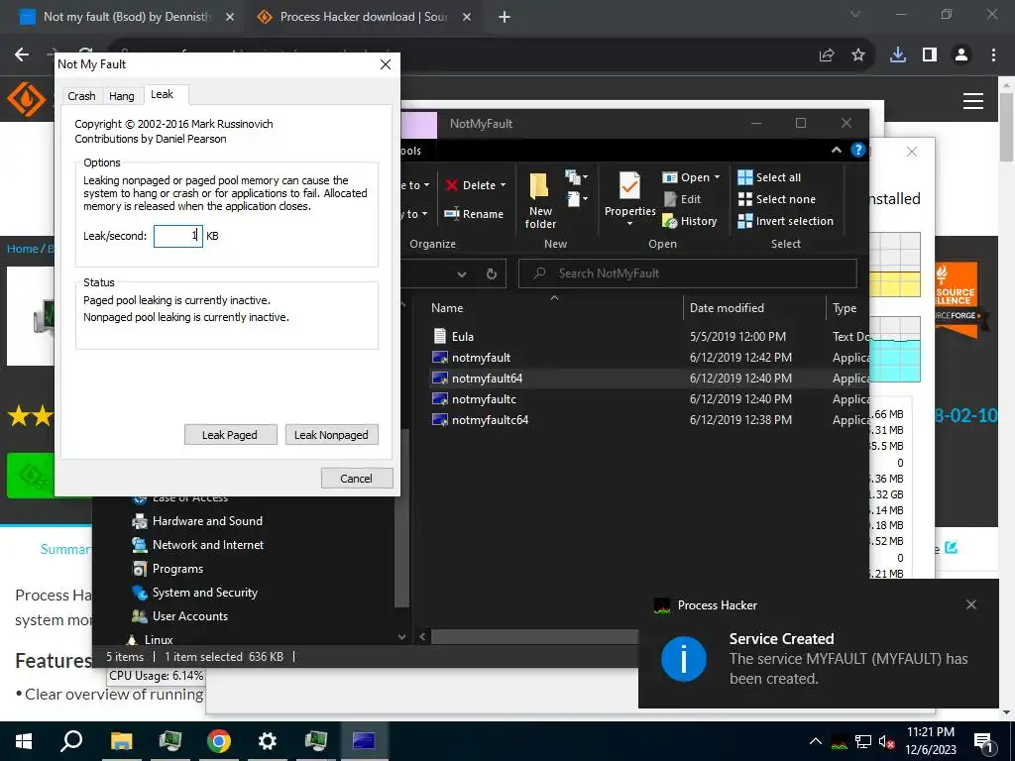Viewport: 1015px width, 761px height.
Task: Open Explorer help question mark icon
Action: click(x=858, y=151)
